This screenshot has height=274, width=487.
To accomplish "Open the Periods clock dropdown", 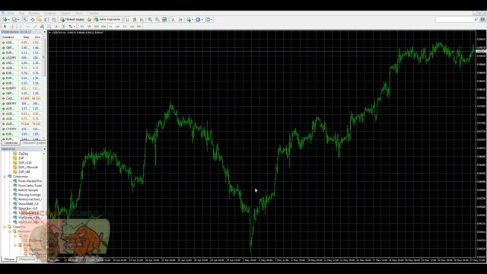I will pos(199,20).
